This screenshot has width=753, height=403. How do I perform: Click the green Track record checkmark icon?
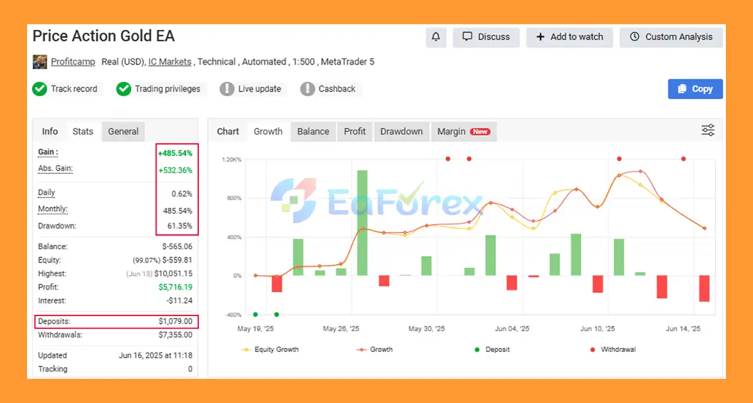(39, 89)
